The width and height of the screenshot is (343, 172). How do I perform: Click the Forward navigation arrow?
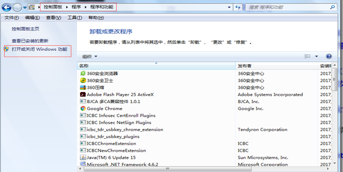click(x=17, y=7)
